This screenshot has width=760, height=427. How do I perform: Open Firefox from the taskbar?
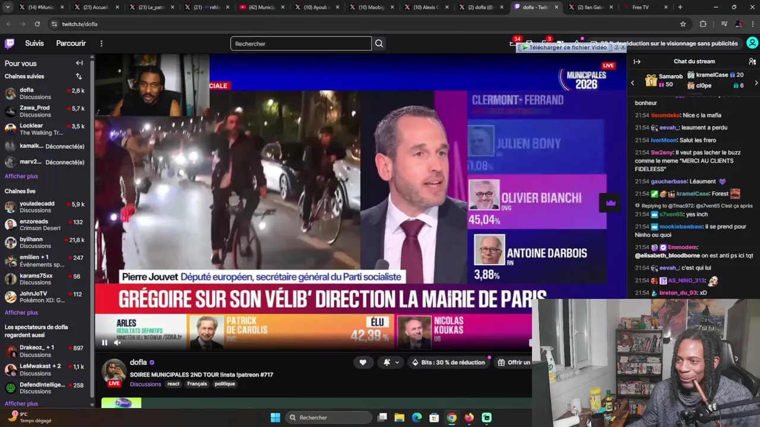[x=469, y=418]
